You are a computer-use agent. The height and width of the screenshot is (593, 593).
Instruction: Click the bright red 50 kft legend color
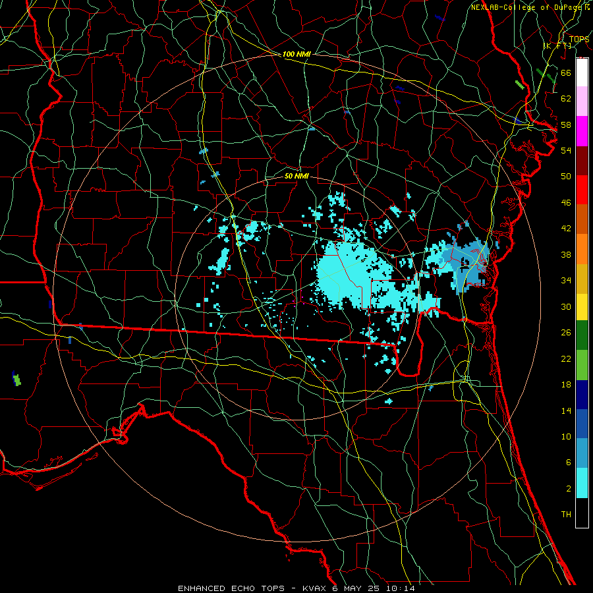(x=582, y=190)
